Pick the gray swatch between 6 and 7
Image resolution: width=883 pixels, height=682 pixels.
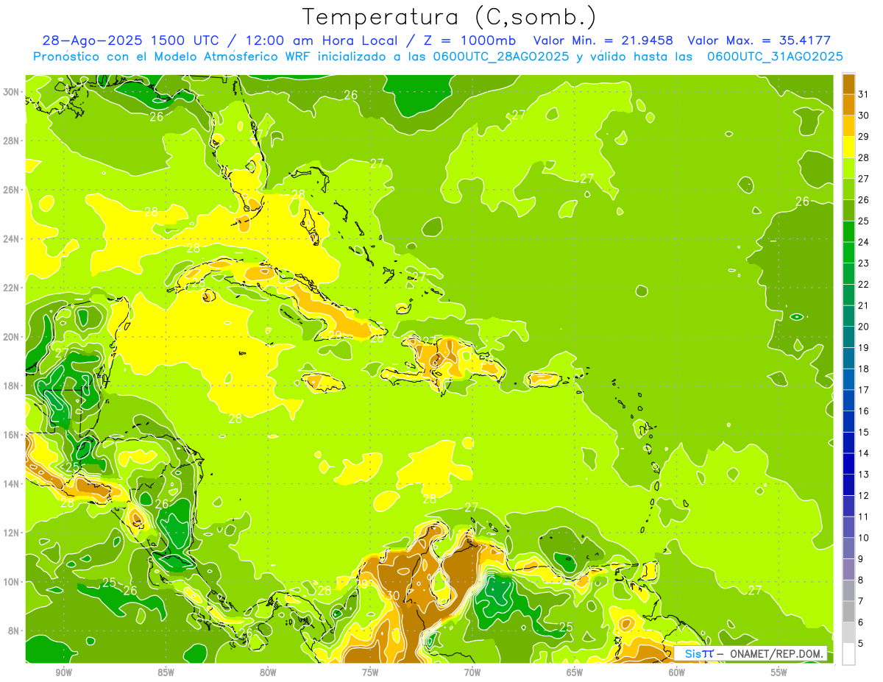tap(848, 611)
